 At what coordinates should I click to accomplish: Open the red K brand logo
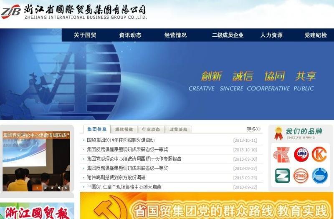[x=281, y=155]
